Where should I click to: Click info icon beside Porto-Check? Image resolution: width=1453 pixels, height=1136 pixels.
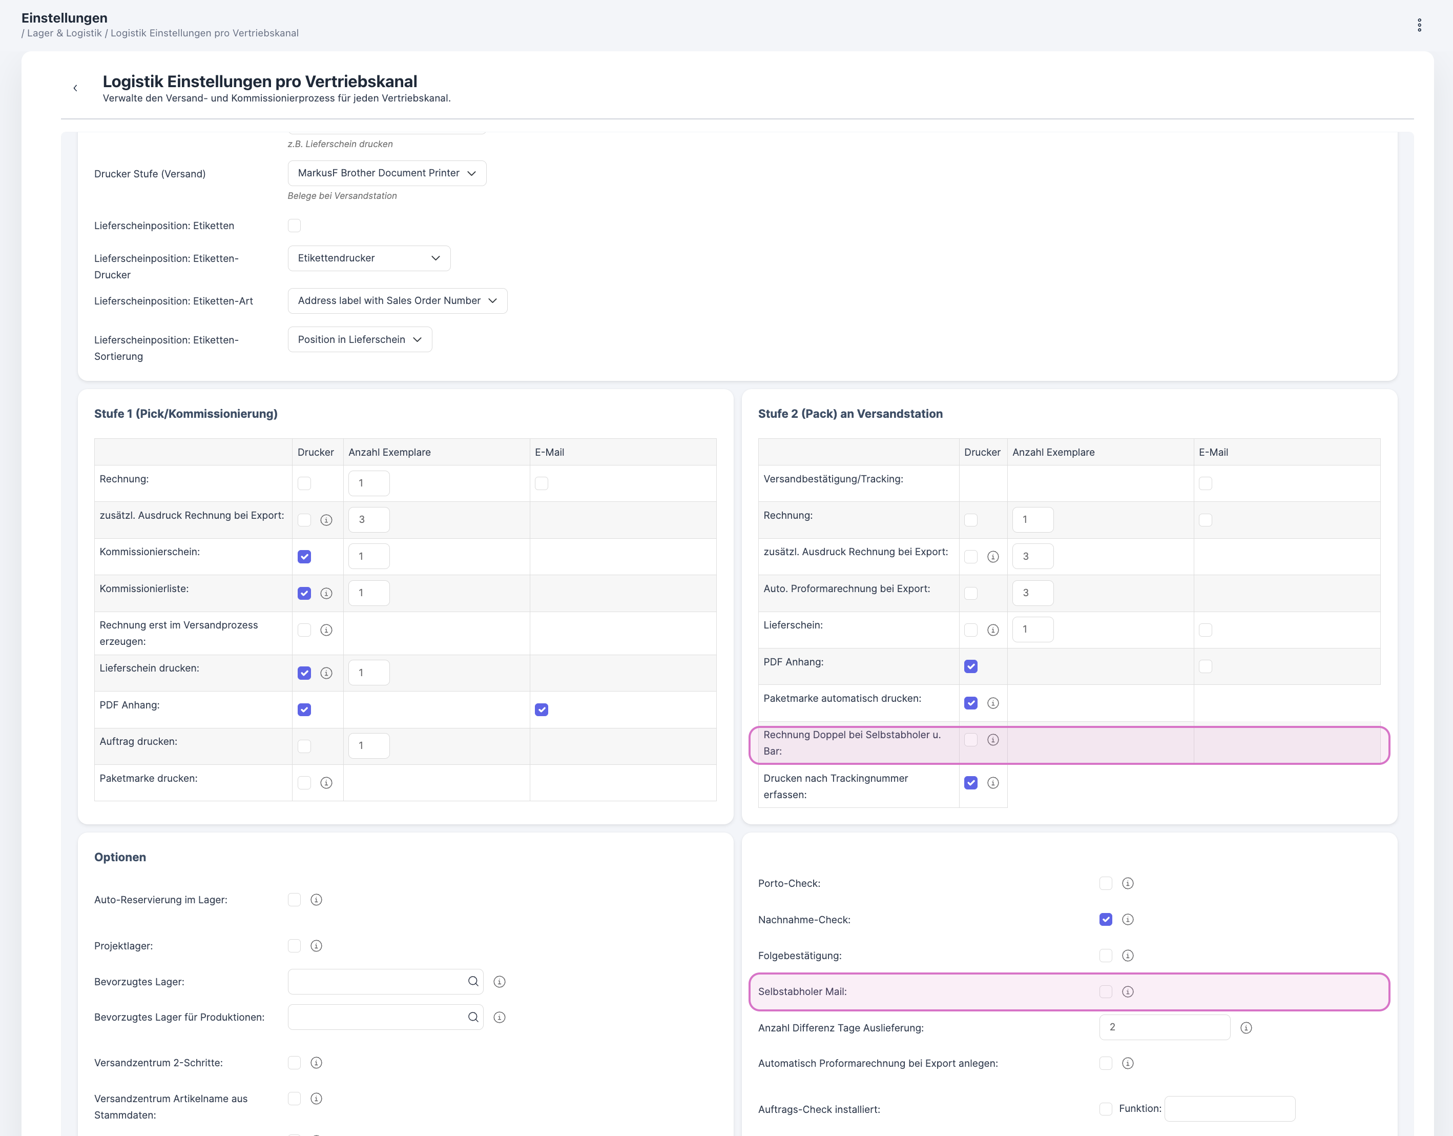pos(1128,883)
